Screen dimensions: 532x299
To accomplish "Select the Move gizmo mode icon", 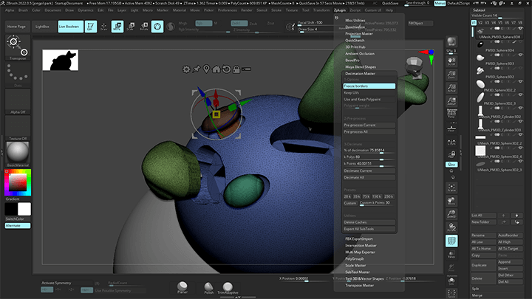I will (117, 26).
